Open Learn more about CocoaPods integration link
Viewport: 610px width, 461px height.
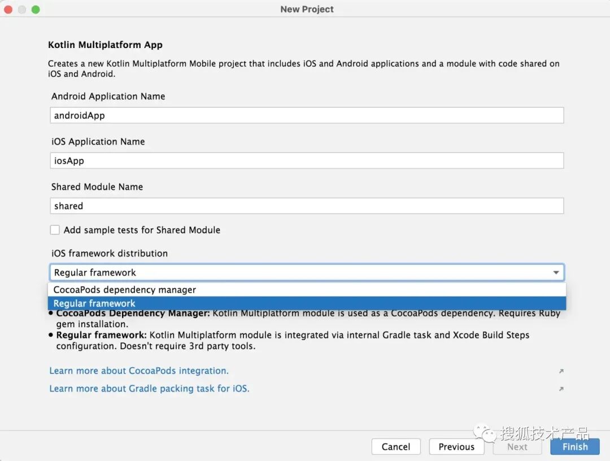(139, 371)
